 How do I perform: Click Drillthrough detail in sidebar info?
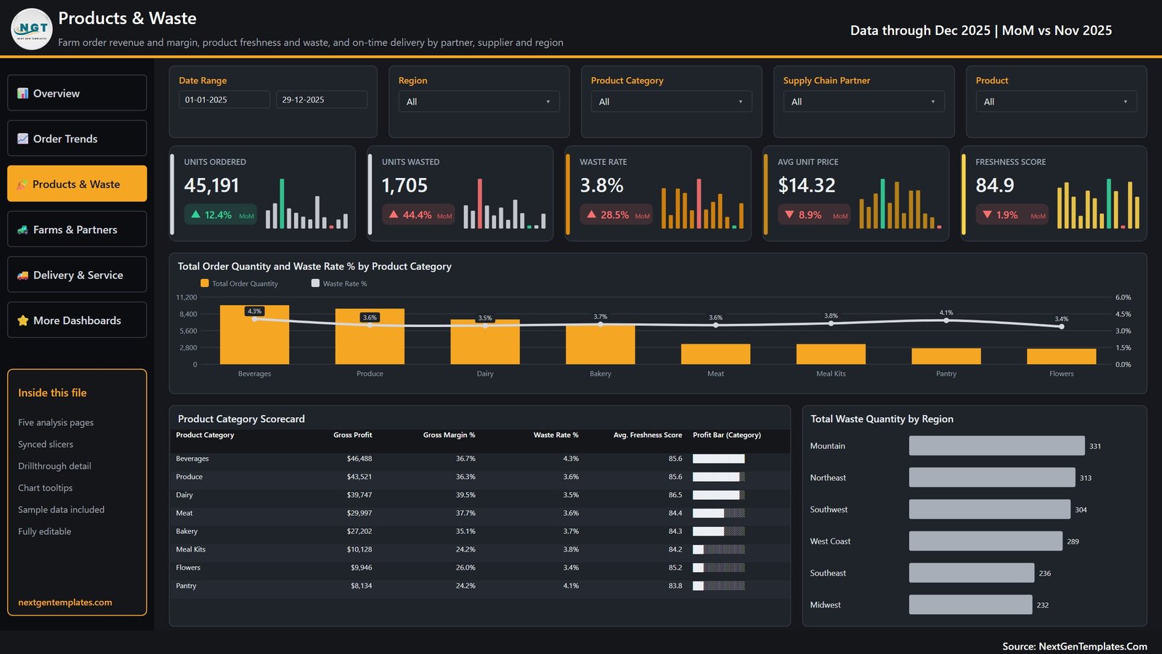pyautogui.click(x=54, y=466)
